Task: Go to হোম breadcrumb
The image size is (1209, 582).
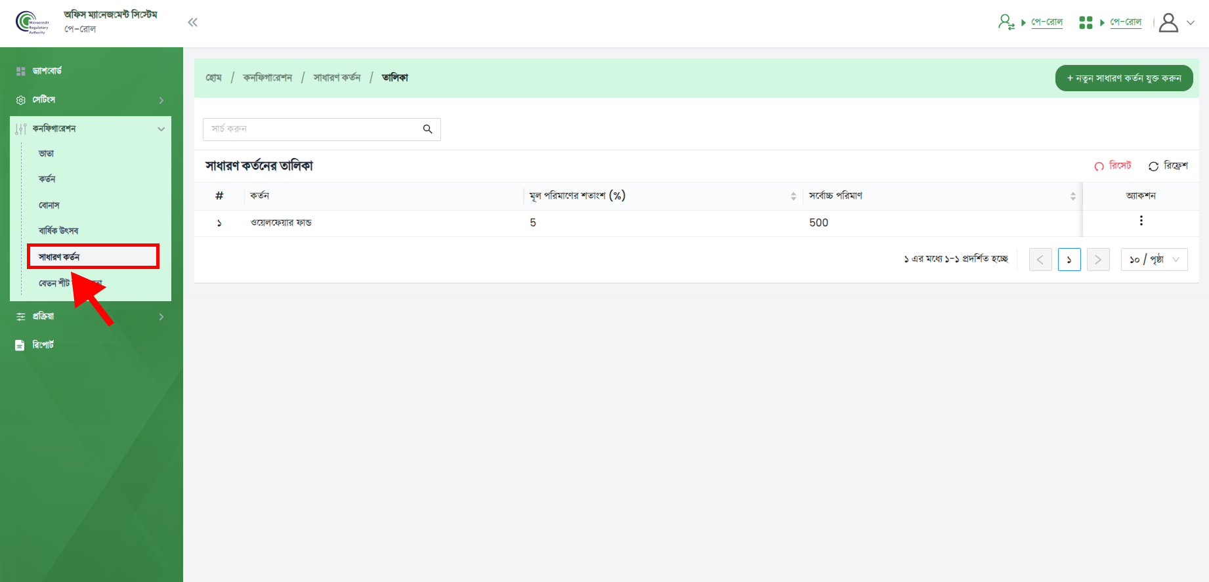Action: coord(214,77)
